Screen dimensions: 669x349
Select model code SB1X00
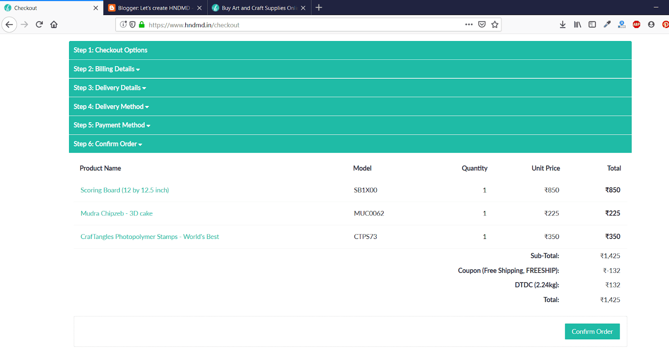(x=365, y=190)
